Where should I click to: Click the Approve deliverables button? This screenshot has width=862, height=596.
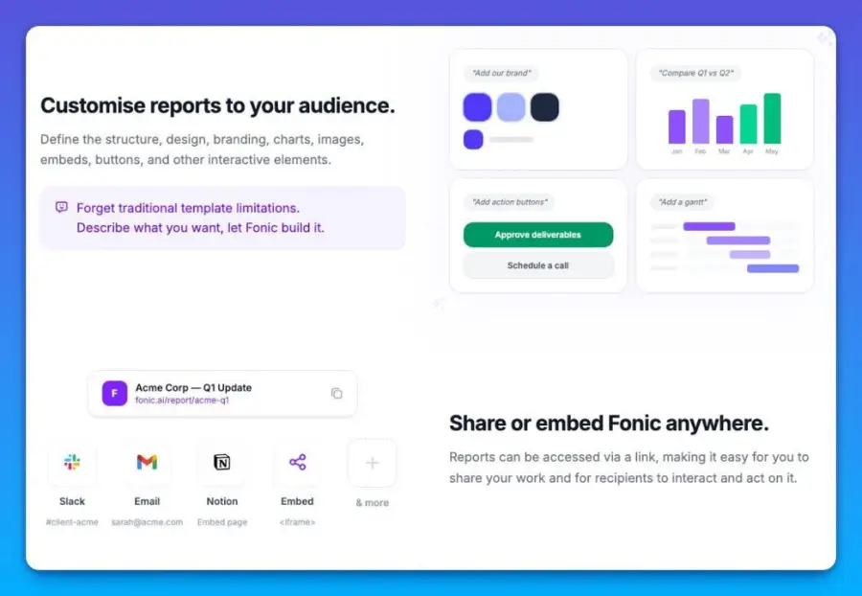(538, 235)
